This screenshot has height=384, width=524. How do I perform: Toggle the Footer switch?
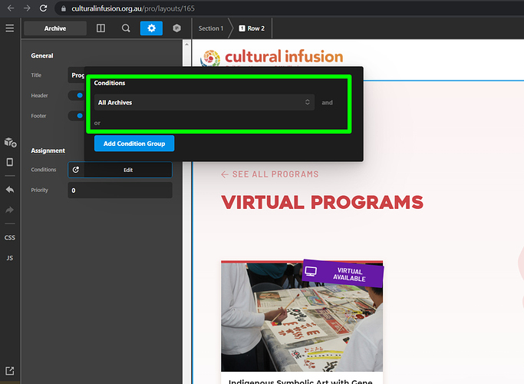(77, 116)
